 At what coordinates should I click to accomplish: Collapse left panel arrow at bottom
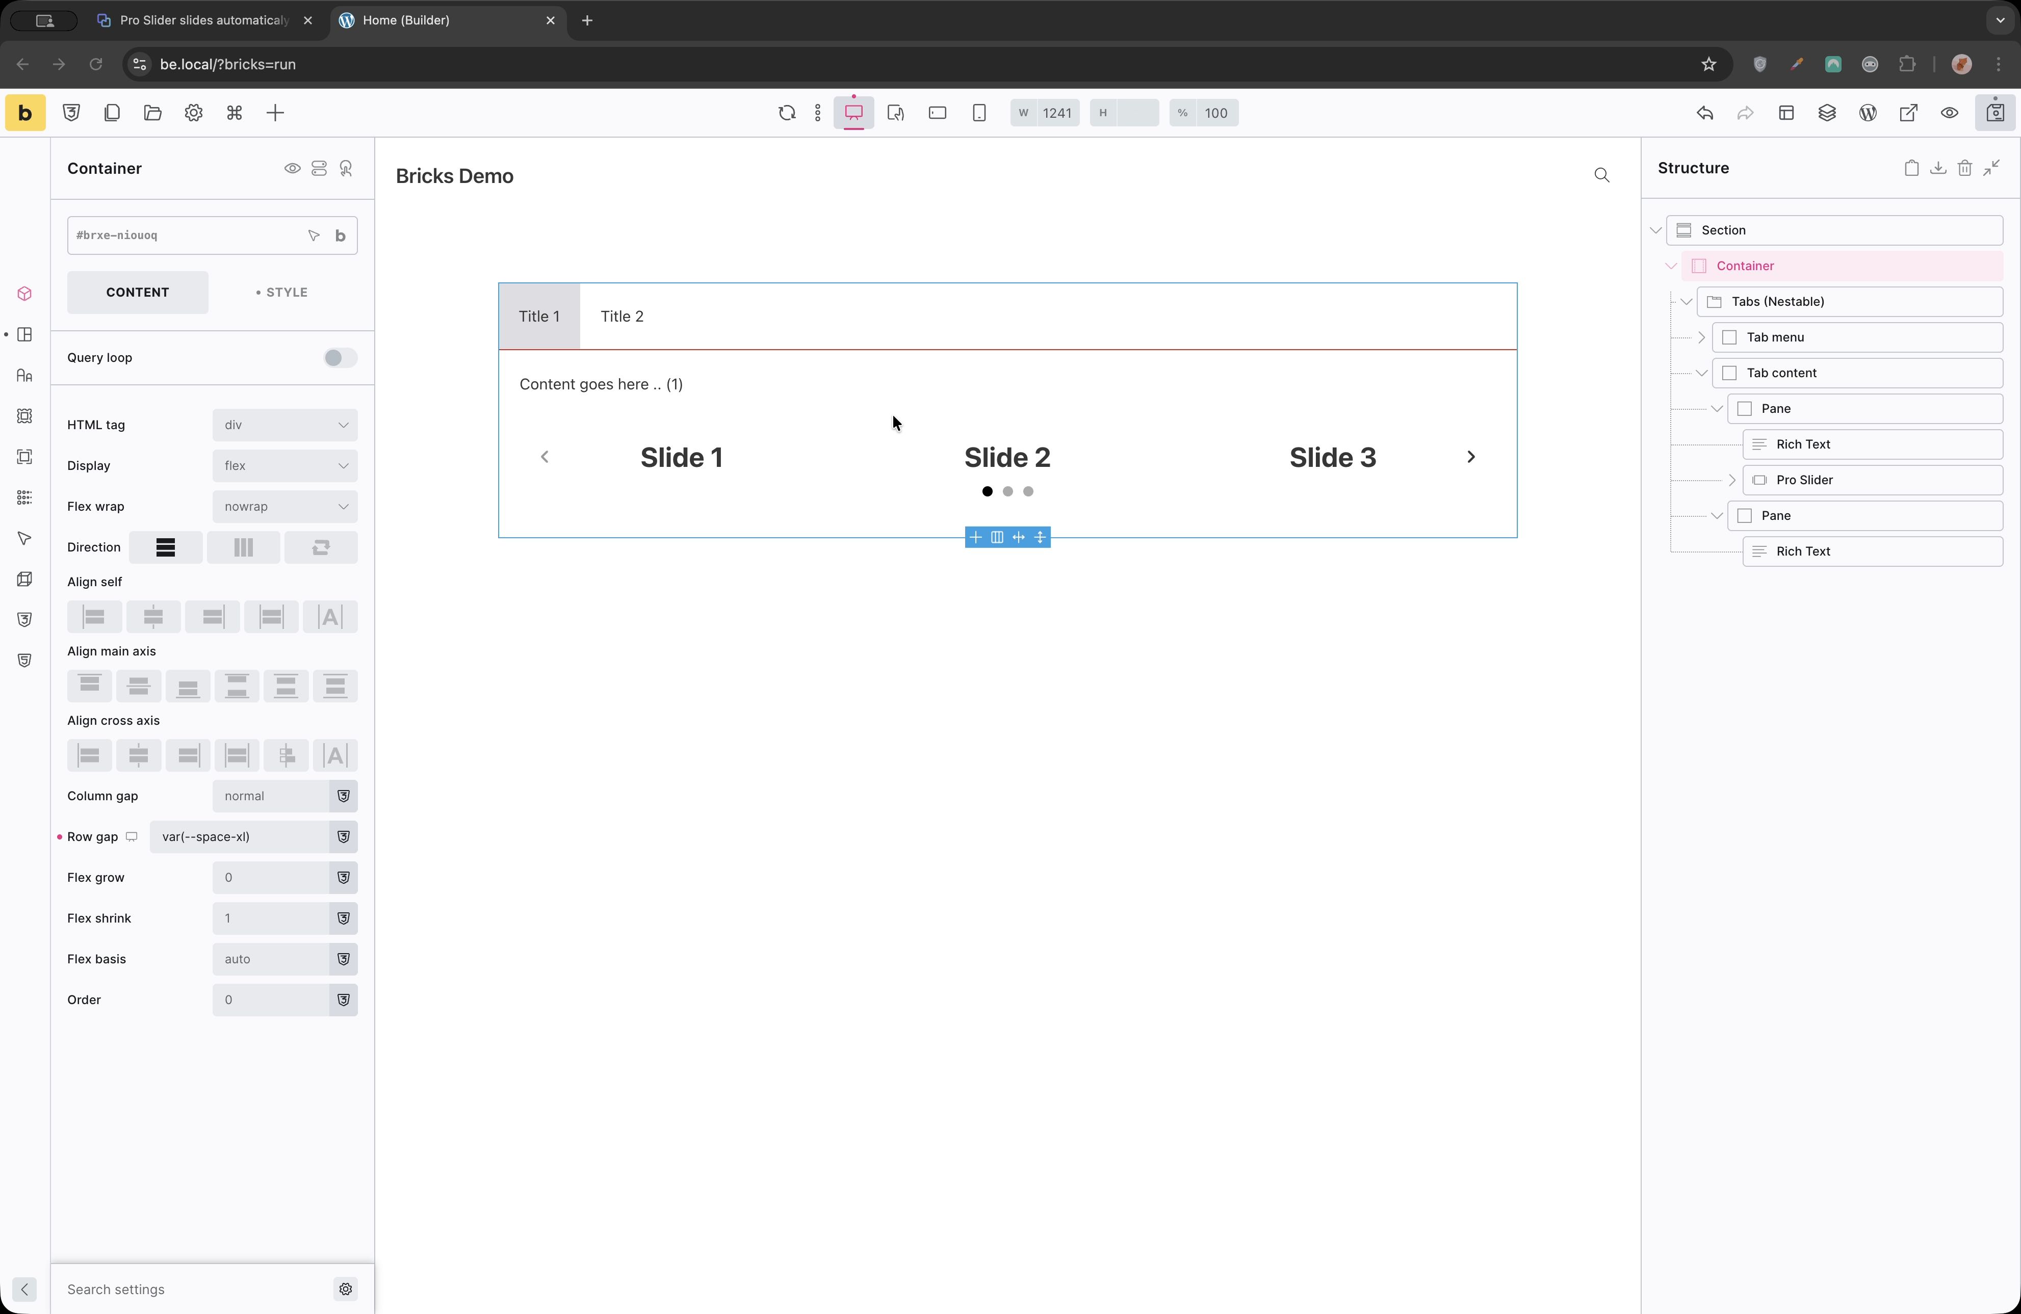(24, 1290)
